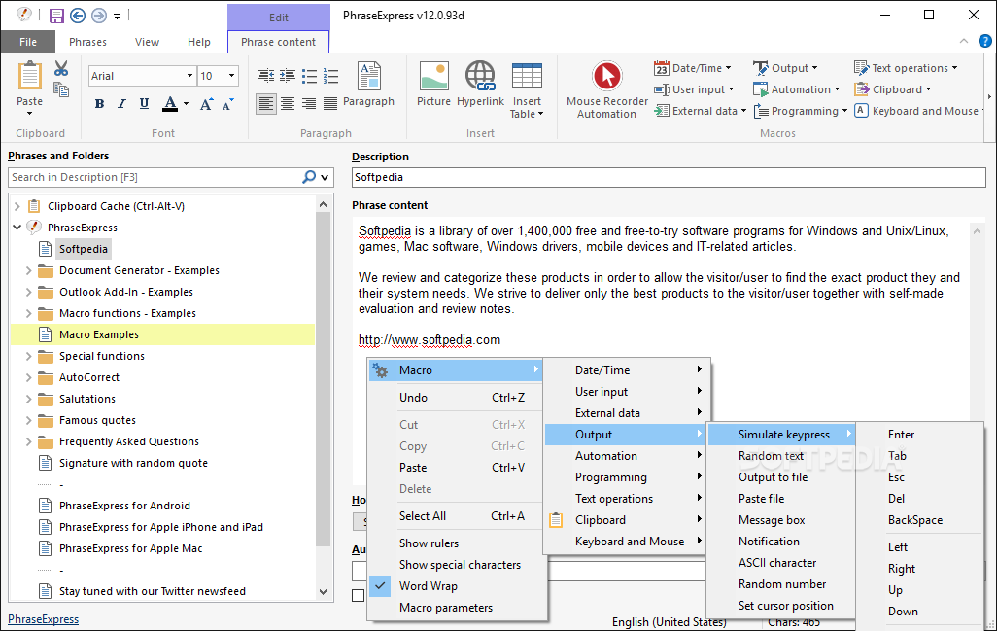Insert a Picture
997x631 pixels.
[433, 77]
